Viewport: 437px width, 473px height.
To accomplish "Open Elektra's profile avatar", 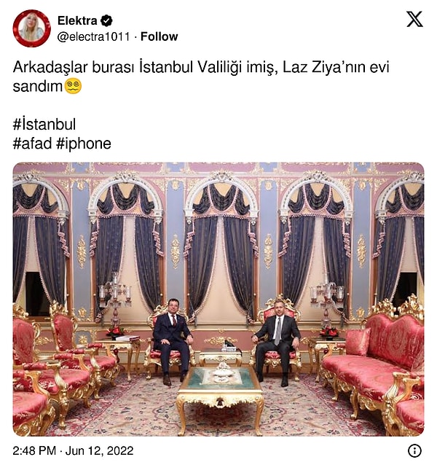I will click(31, 28).
